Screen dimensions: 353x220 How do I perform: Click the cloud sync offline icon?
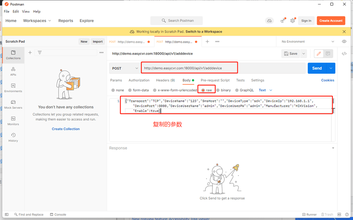click(x=269, y=21)
